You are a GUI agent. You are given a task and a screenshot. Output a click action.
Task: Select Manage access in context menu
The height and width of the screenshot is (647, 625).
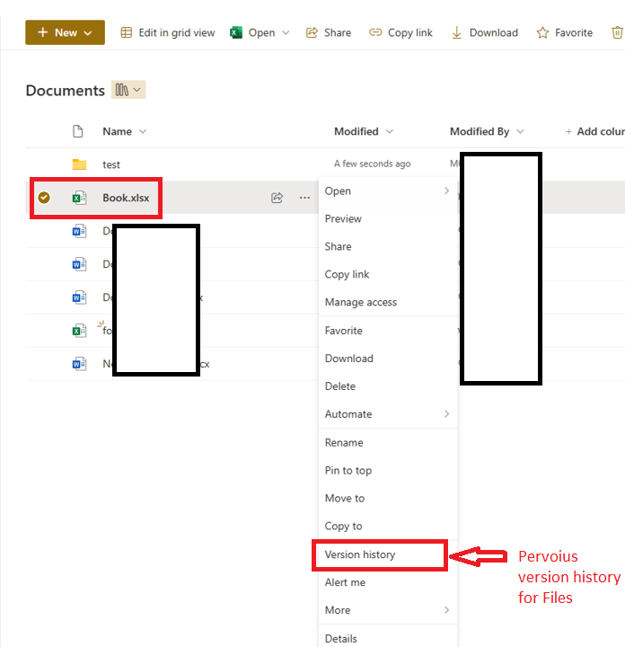coord(388,302)
